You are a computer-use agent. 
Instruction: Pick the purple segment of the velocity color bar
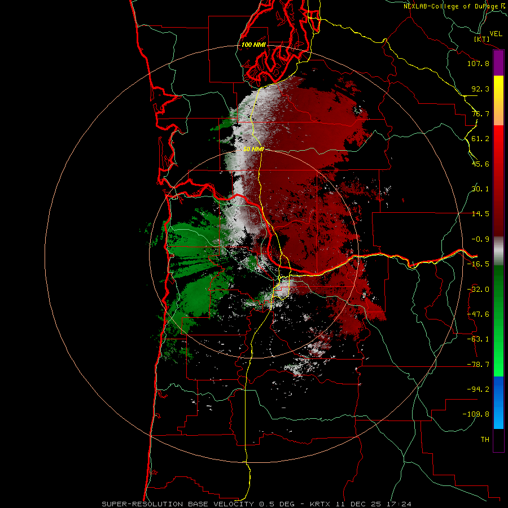498,63
